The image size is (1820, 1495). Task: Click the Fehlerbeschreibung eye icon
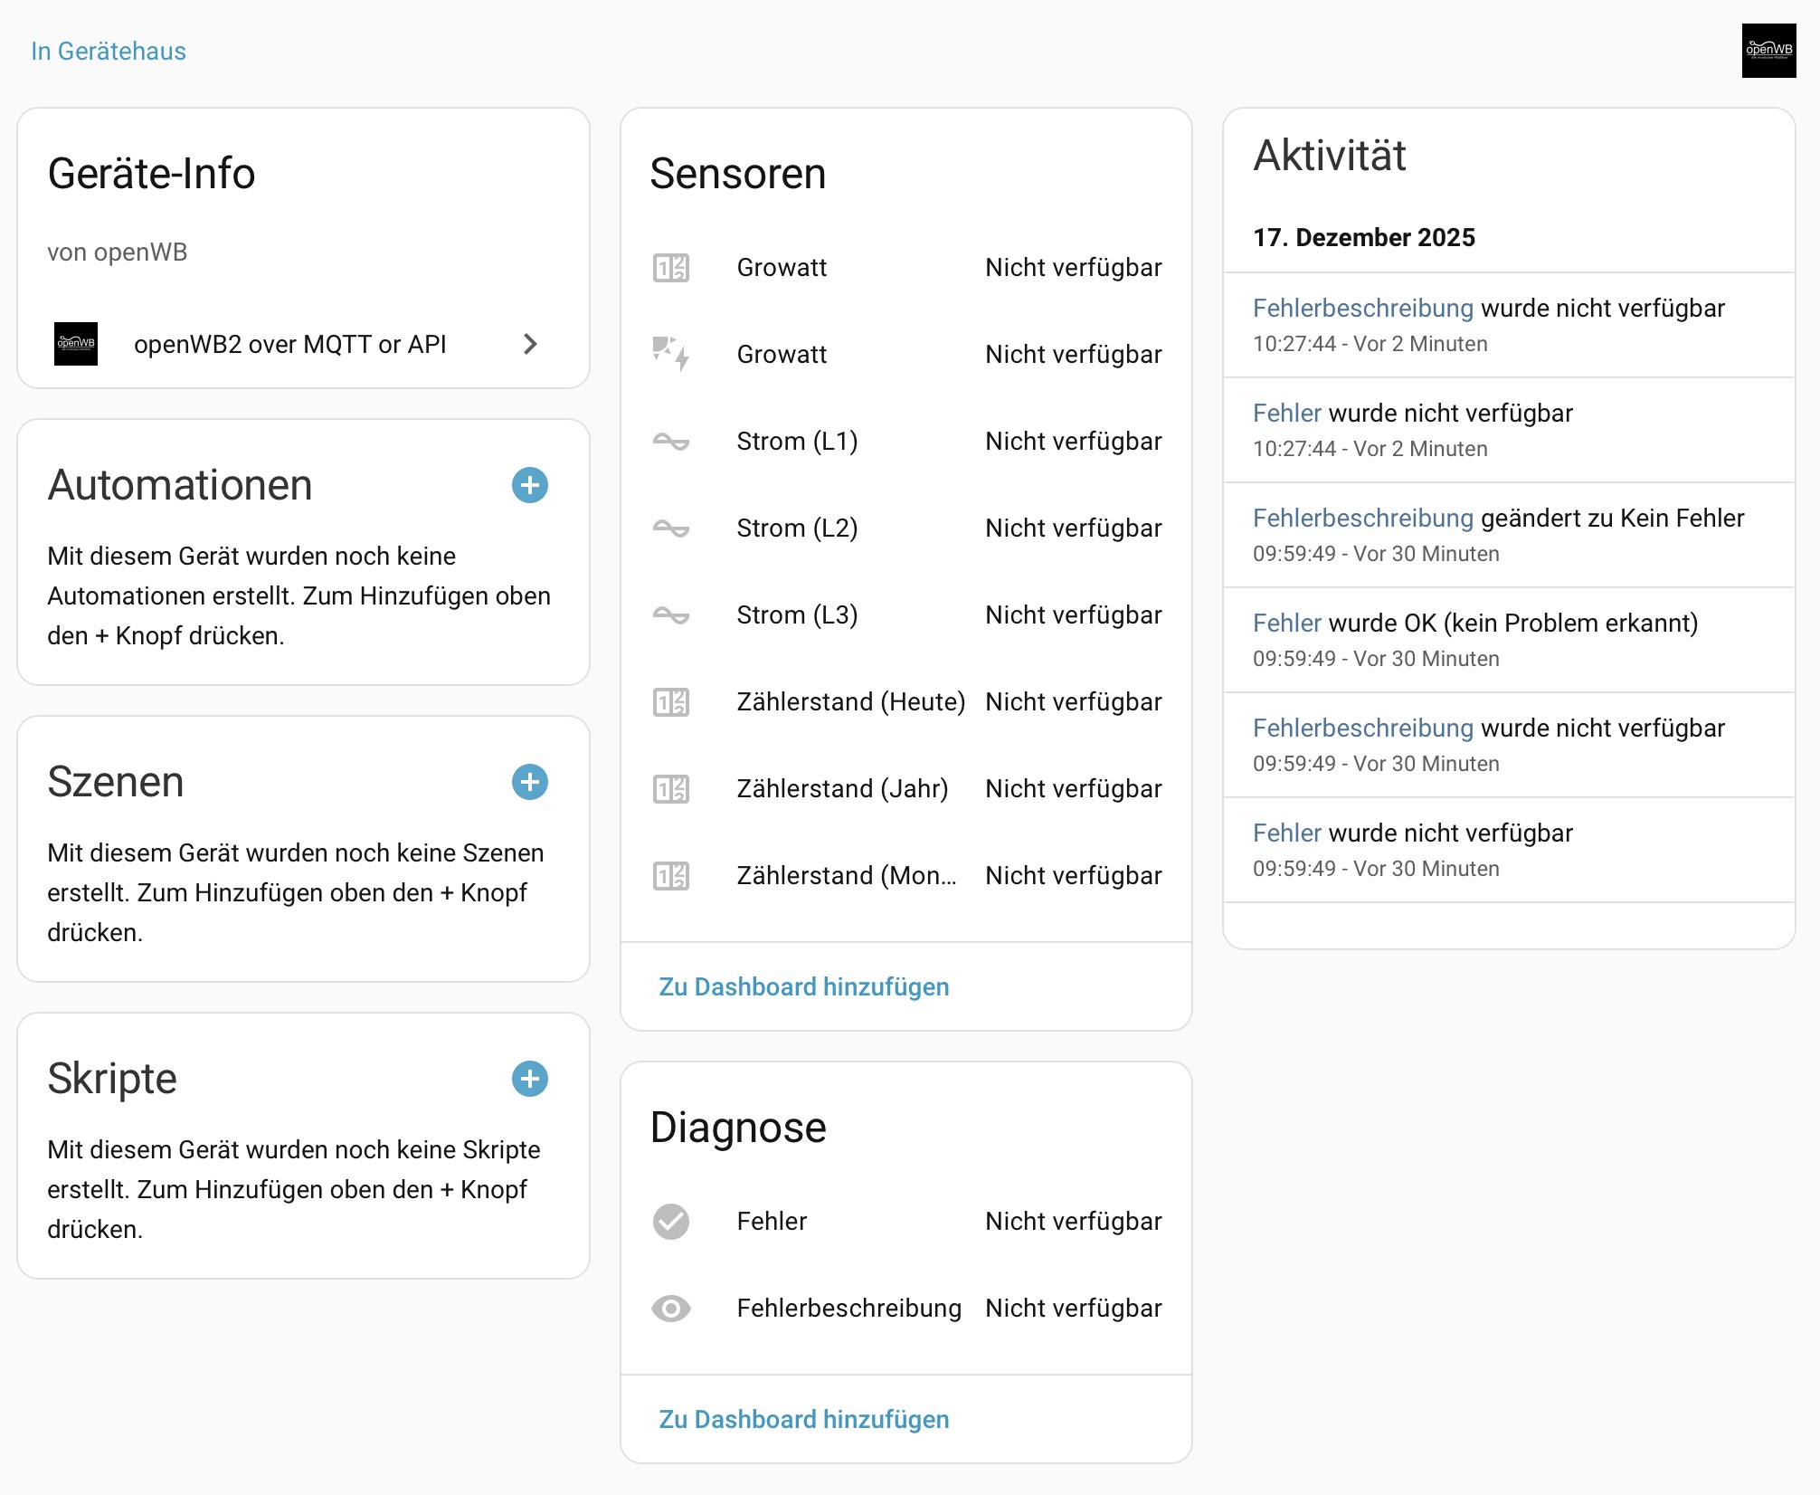pos(671,1309)
